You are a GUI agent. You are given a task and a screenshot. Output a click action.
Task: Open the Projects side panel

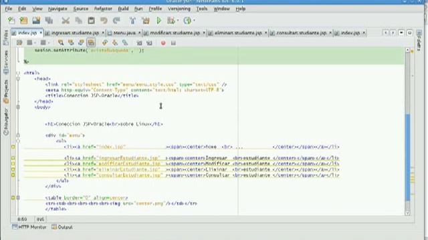[x=6, y=92]
